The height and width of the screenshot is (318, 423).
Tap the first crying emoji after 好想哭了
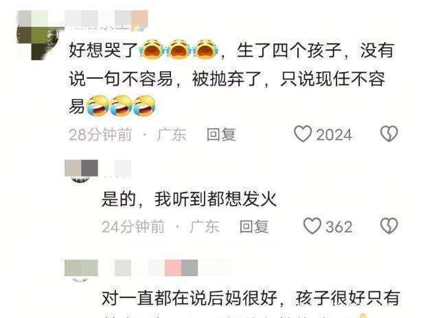pos(152,49)
